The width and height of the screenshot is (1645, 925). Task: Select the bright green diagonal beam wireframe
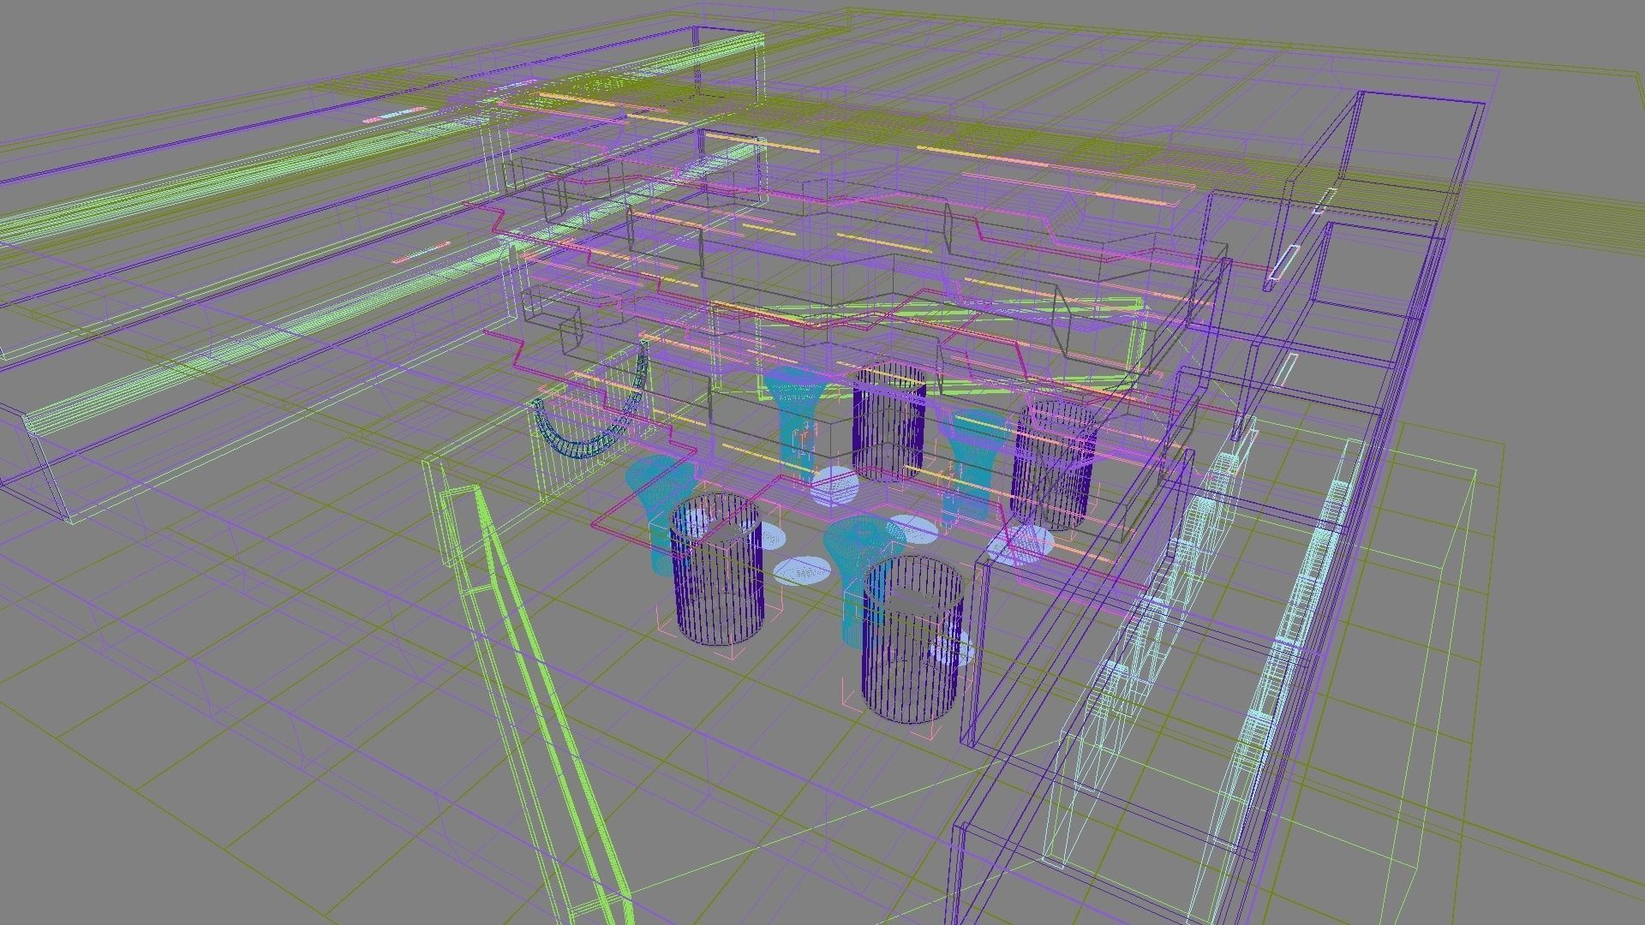point(535,704)
